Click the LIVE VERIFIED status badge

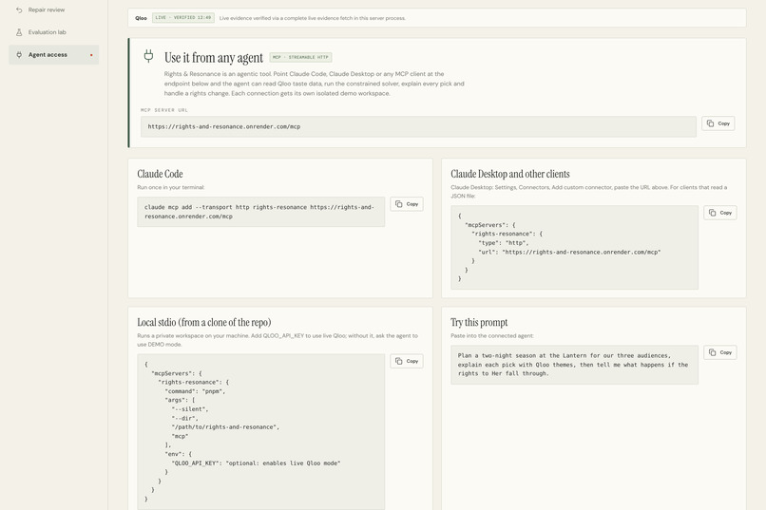[183, 17]
